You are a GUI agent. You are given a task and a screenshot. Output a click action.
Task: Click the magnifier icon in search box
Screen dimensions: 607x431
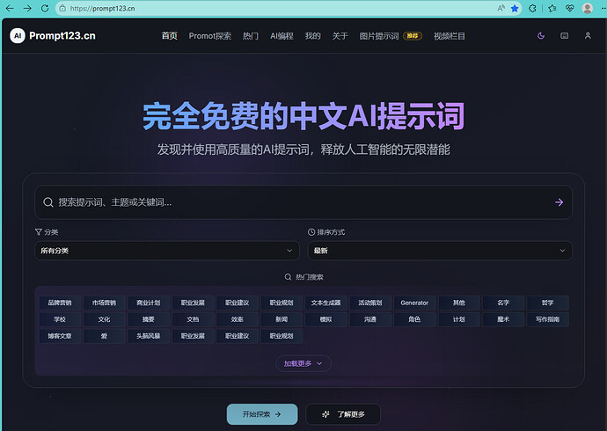(x=48, y=202)
